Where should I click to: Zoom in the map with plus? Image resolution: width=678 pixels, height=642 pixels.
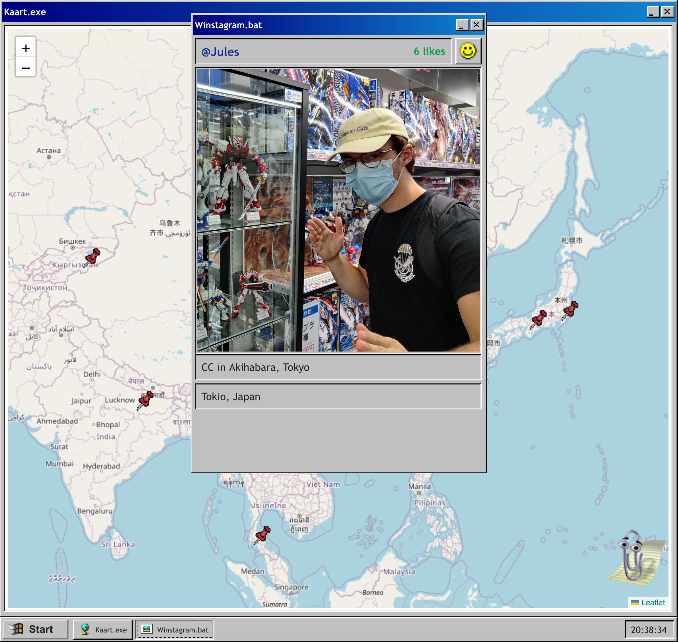pyautogui.click(x=26, y=48)
